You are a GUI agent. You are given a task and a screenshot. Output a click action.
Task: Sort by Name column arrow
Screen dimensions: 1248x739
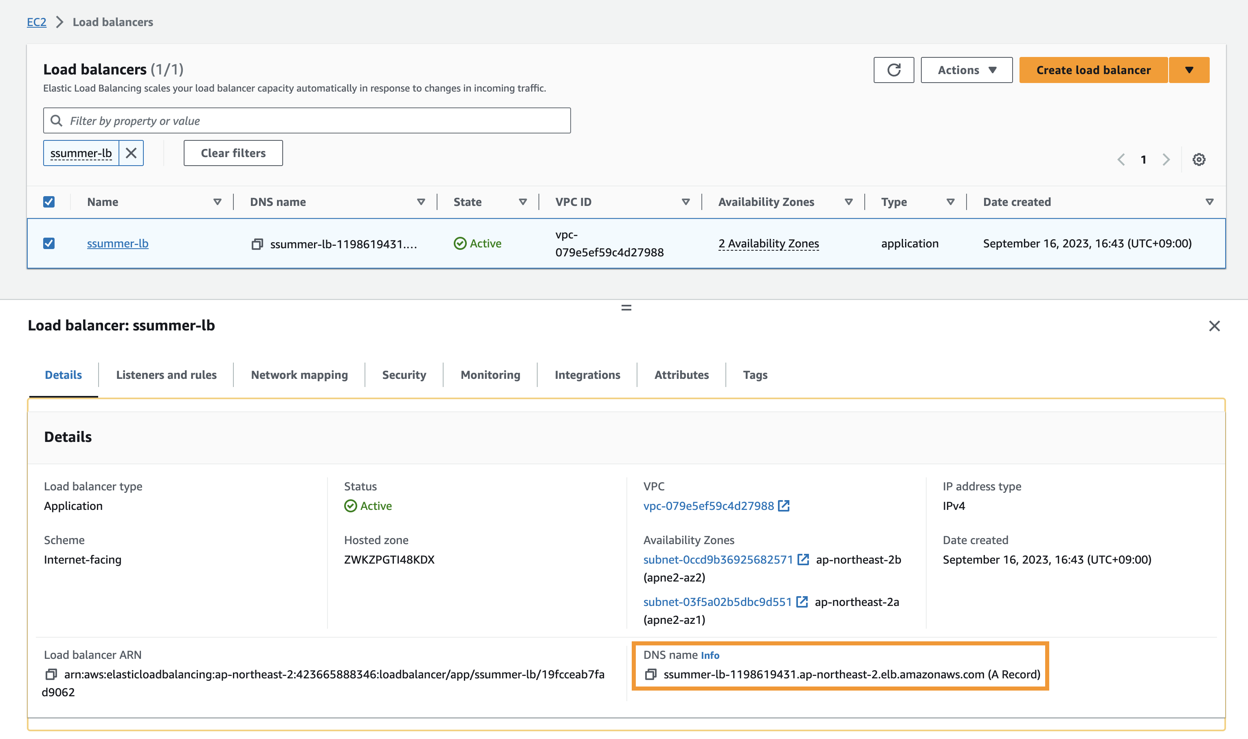pos(218,202)
